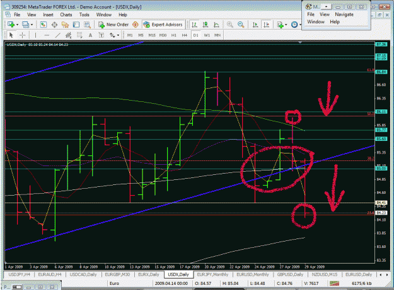Select the Trendline drawing tool

(57, 35)
